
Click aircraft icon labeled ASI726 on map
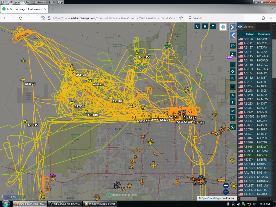(72, 103)
